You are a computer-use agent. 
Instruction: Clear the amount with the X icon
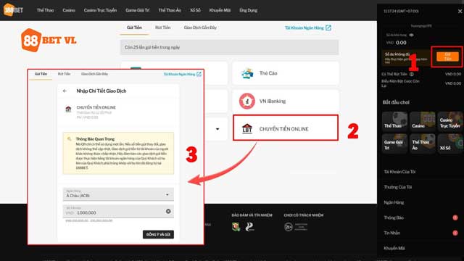click(168, 211)
